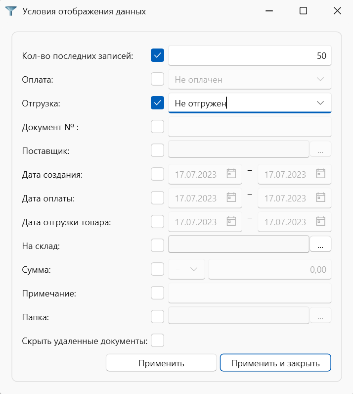Uncheck the Кол-во последних записей checkbox
This screenshot has height=394, width=353.
click(157, 55)
